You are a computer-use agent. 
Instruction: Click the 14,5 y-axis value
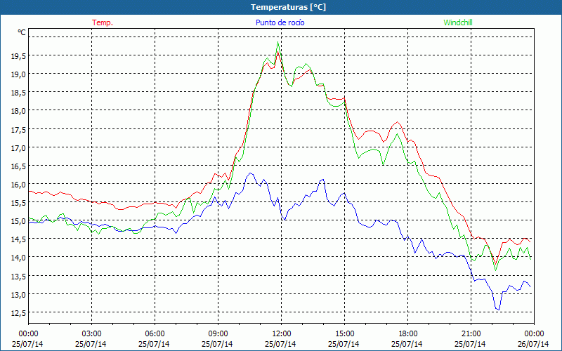(19, 239)
